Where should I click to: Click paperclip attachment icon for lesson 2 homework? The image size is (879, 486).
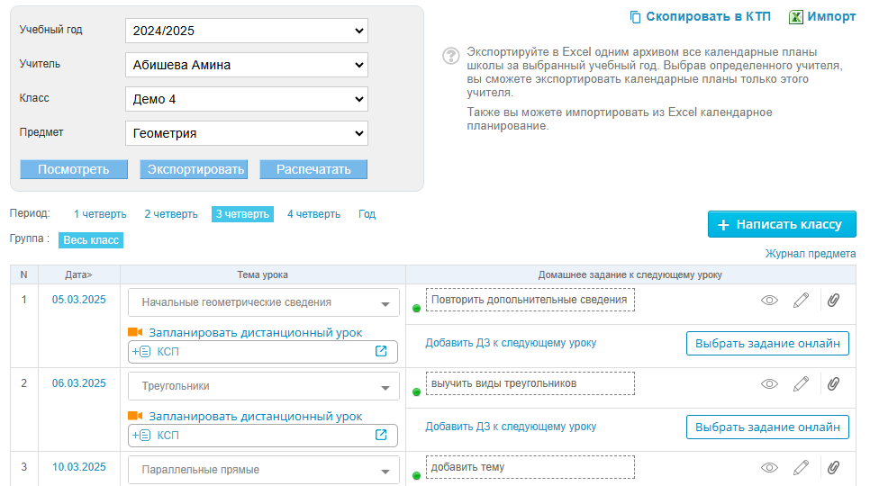(833, 384)
